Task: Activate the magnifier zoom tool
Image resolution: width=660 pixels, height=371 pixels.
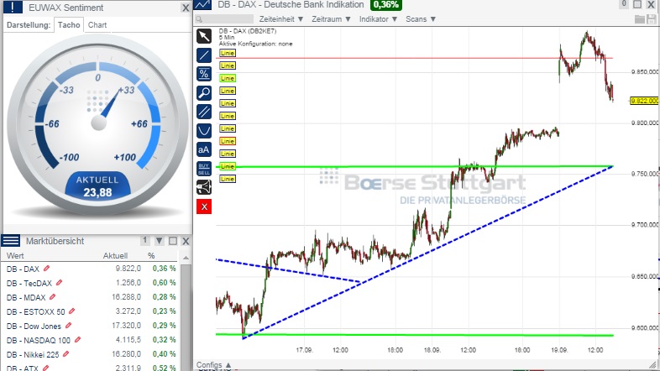Action: (204, 93)
